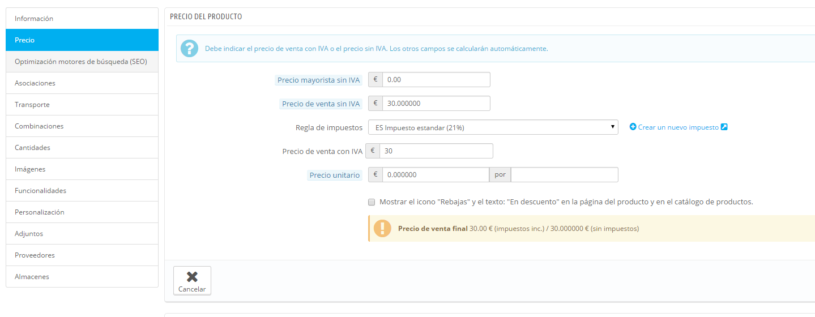
Task: Click the plus icon beside Crear un nuevo impuesto
Action: pos(633,127)
